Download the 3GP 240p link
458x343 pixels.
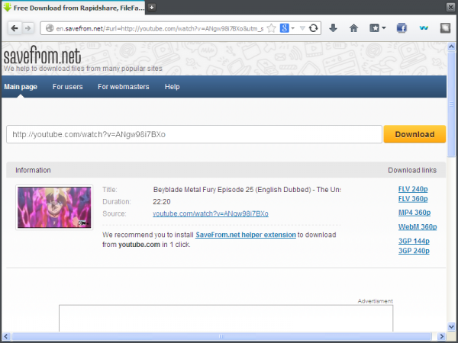click(x=414, y=251)
